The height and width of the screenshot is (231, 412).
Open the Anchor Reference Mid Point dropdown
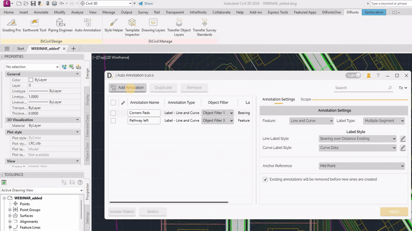[361, 166]
